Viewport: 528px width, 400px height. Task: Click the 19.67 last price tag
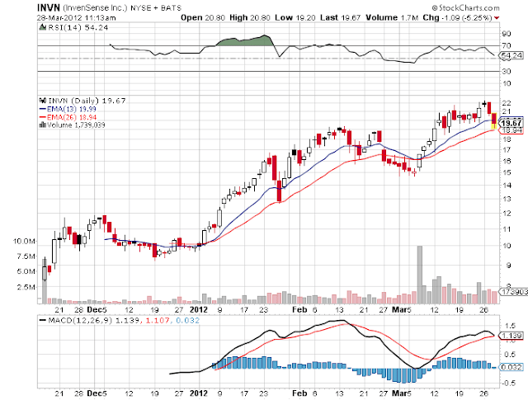click(511, 123)
